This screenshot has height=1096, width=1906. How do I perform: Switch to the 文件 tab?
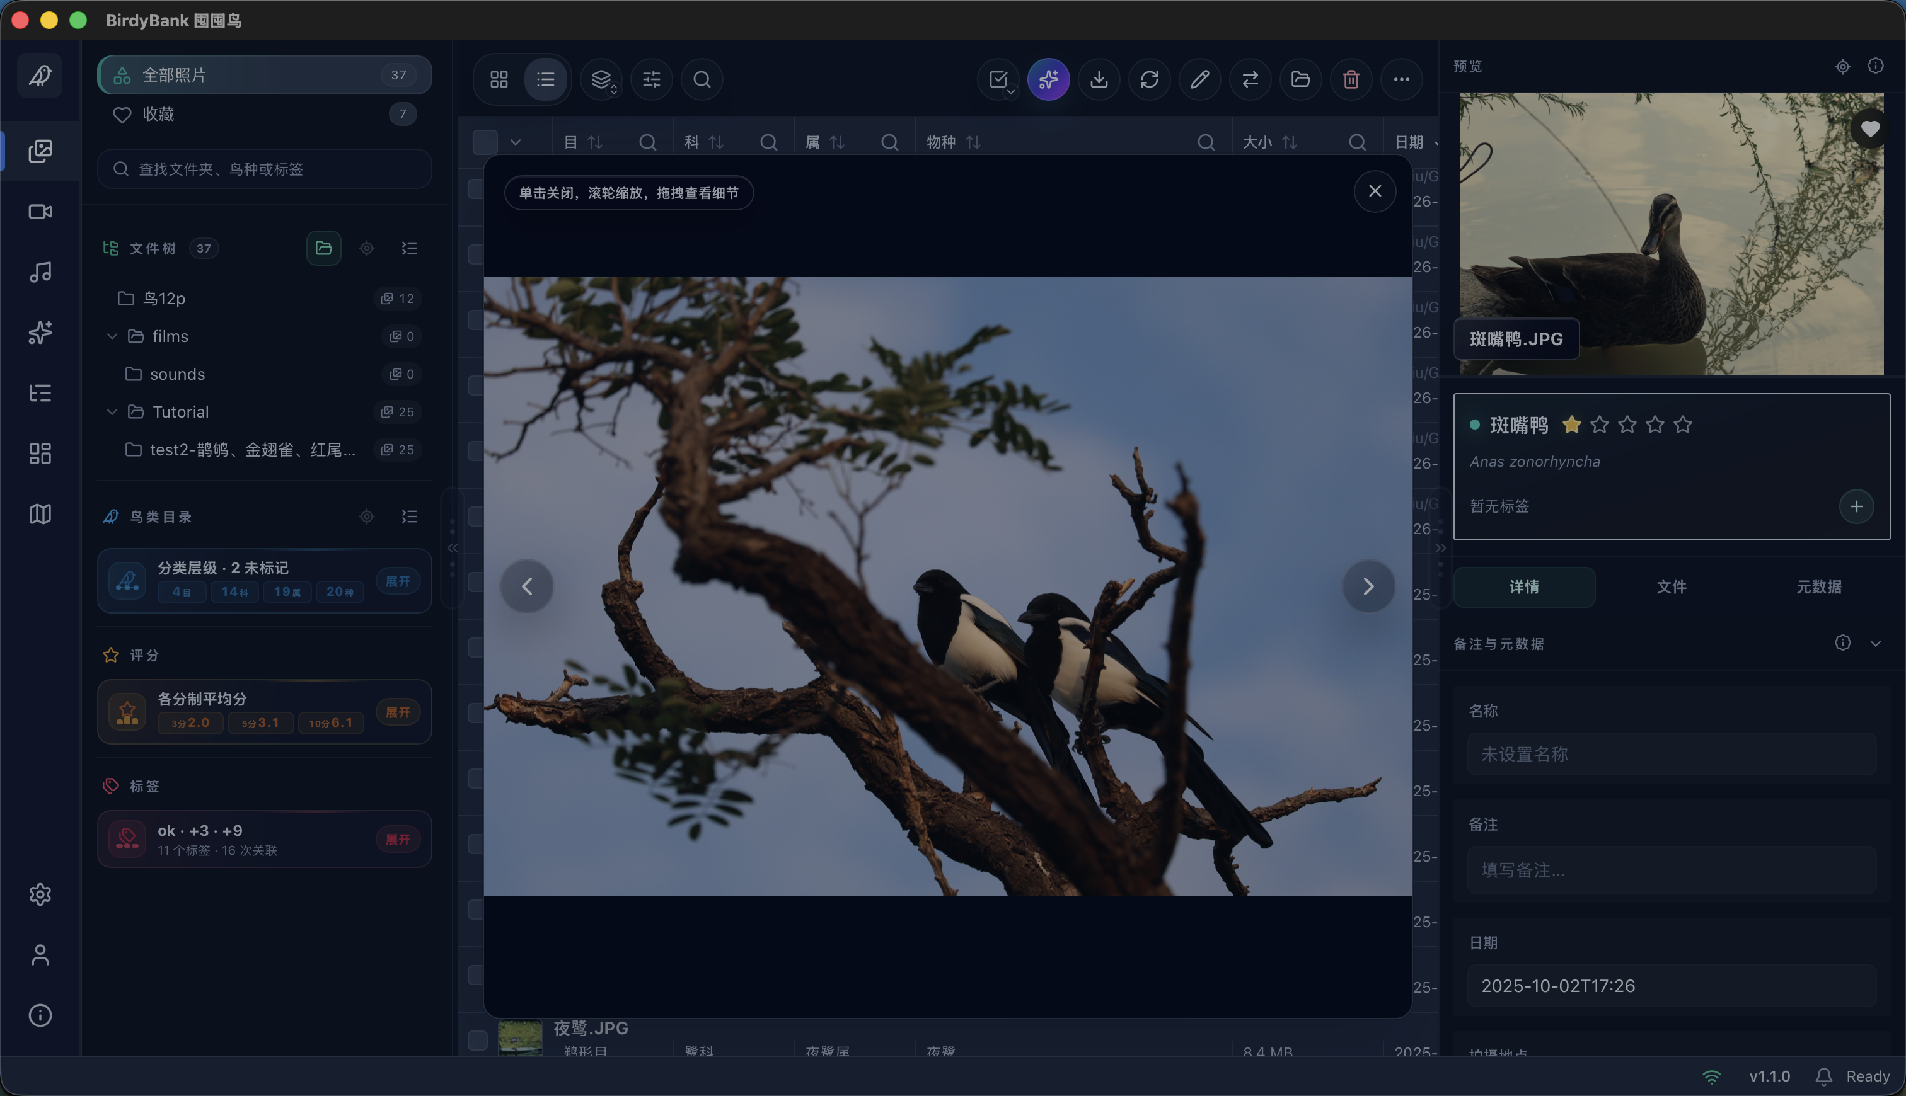(1671, 587)
